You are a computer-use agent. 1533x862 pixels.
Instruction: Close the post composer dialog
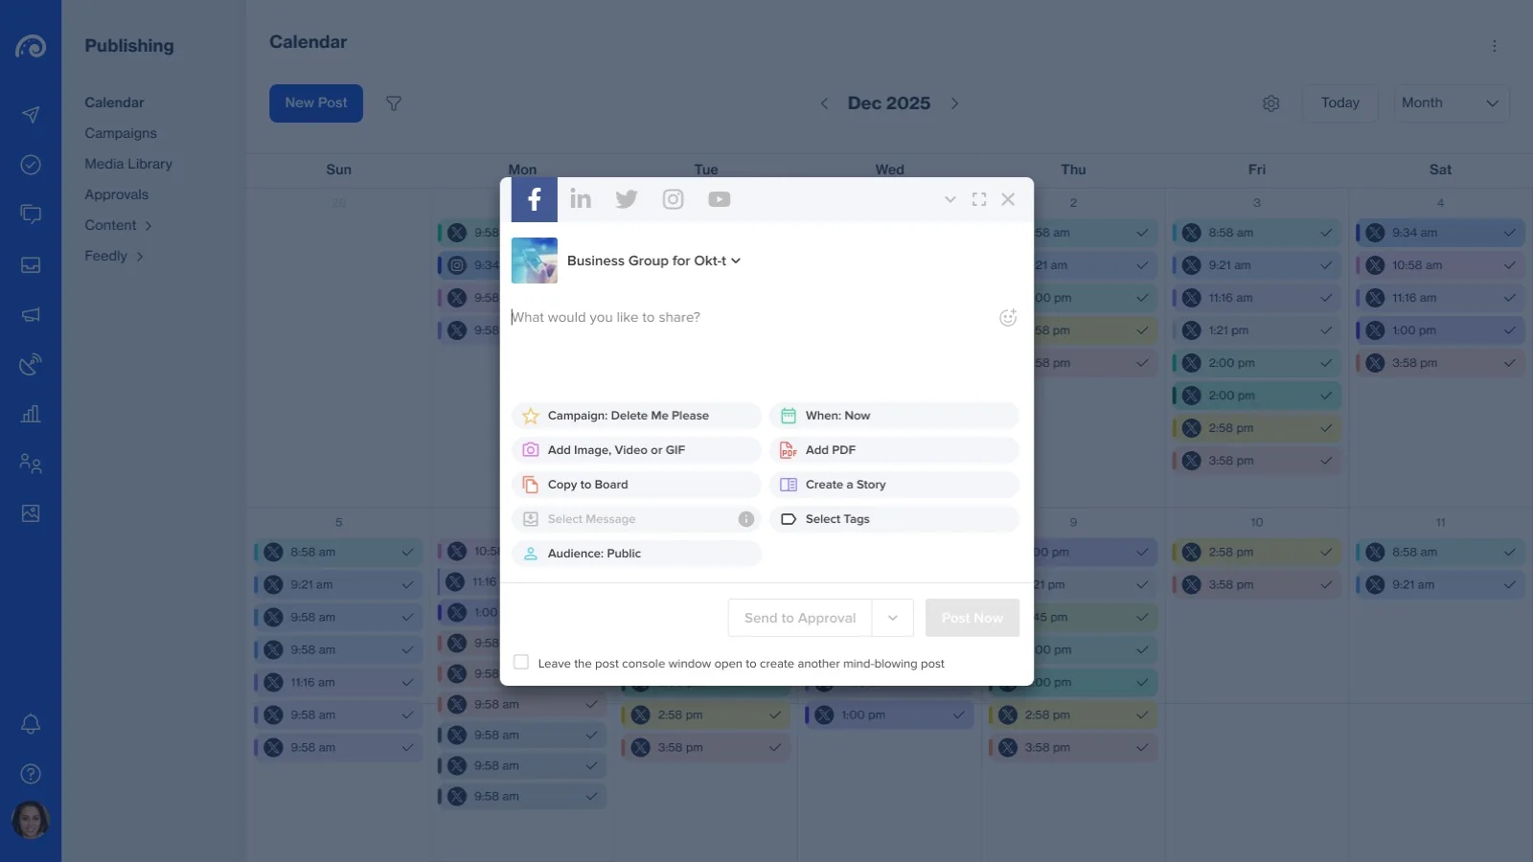1008,199
